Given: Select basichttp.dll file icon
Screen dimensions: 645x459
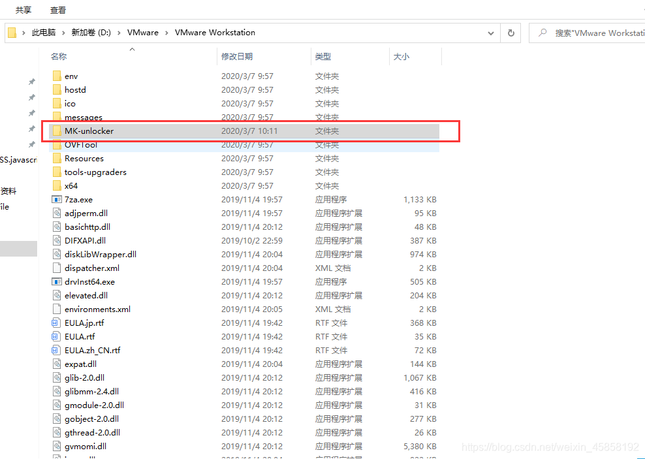Looking at the screenshot, I should tap(57, 227).
